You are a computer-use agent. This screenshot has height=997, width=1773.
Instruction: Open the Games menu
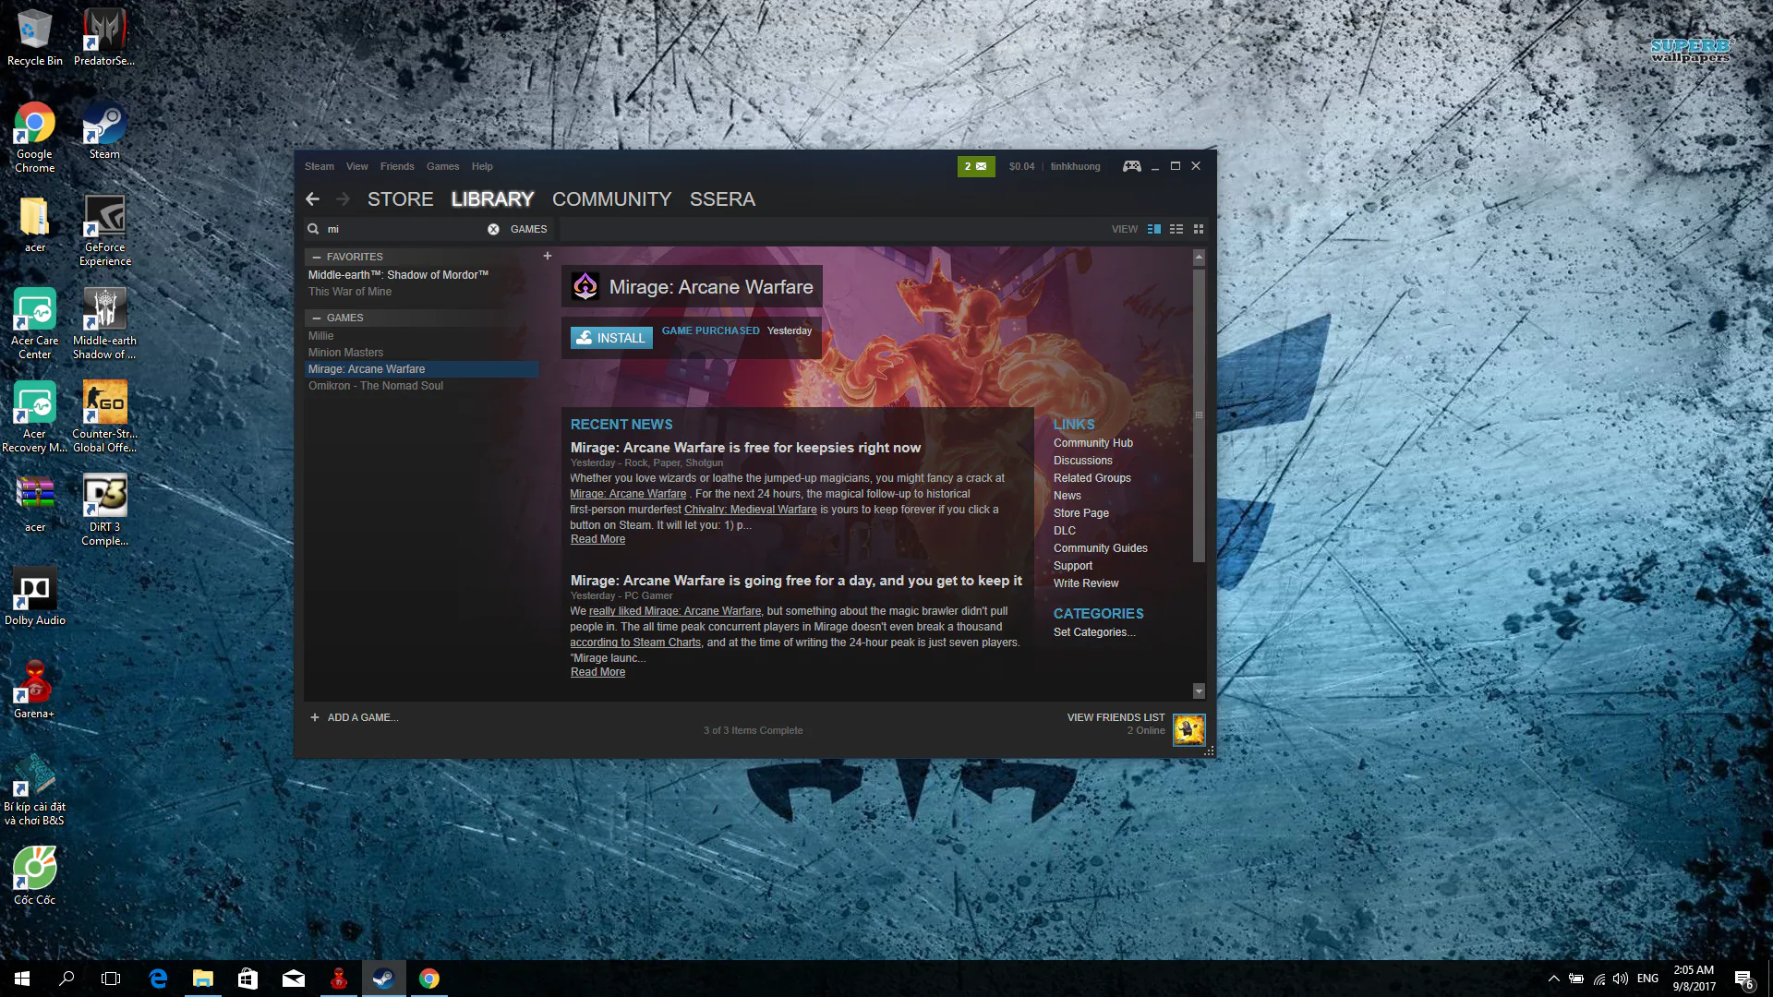443,166
